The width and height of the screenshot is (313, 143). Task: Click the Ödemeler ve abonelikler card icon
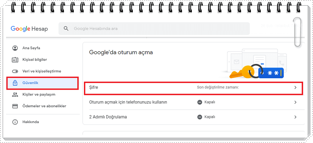(x=15, y=106)
